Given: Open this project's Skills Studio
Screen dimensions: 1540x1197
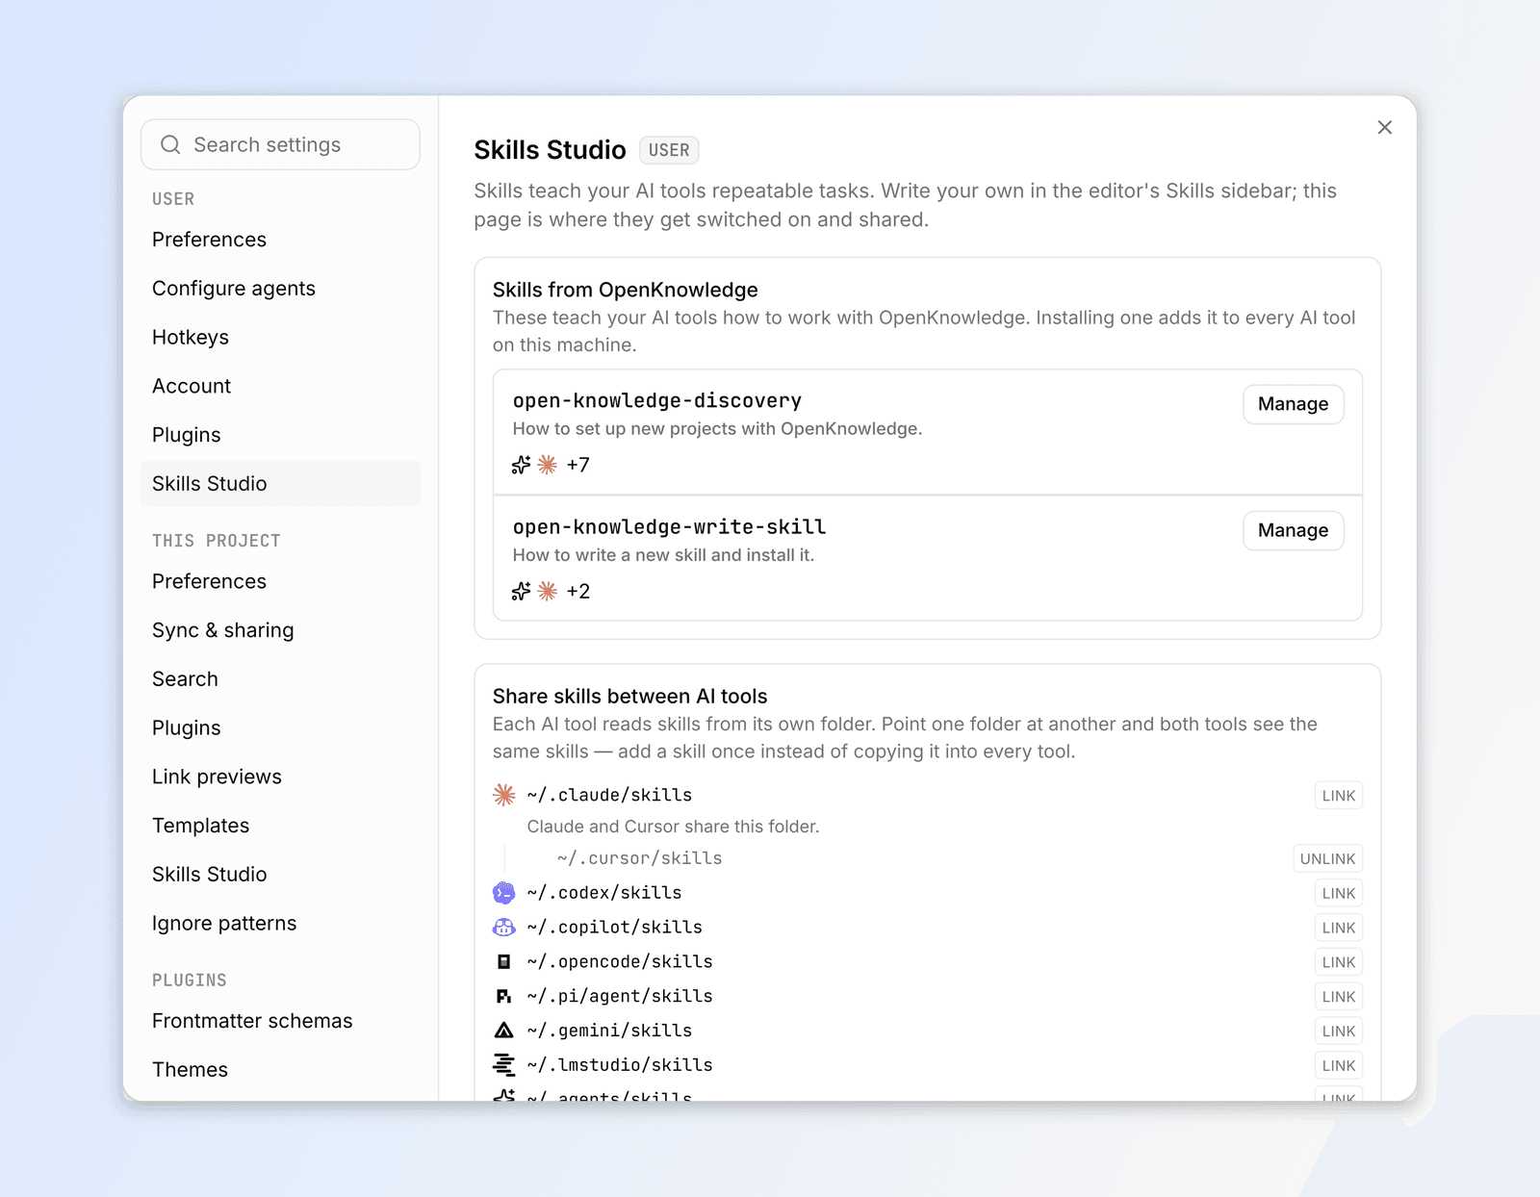Looking at the screenshot, I should (x=280, y=875).
